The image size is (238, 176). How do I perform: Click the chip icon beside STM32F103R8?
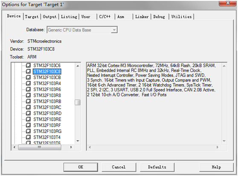pos(28,95)
